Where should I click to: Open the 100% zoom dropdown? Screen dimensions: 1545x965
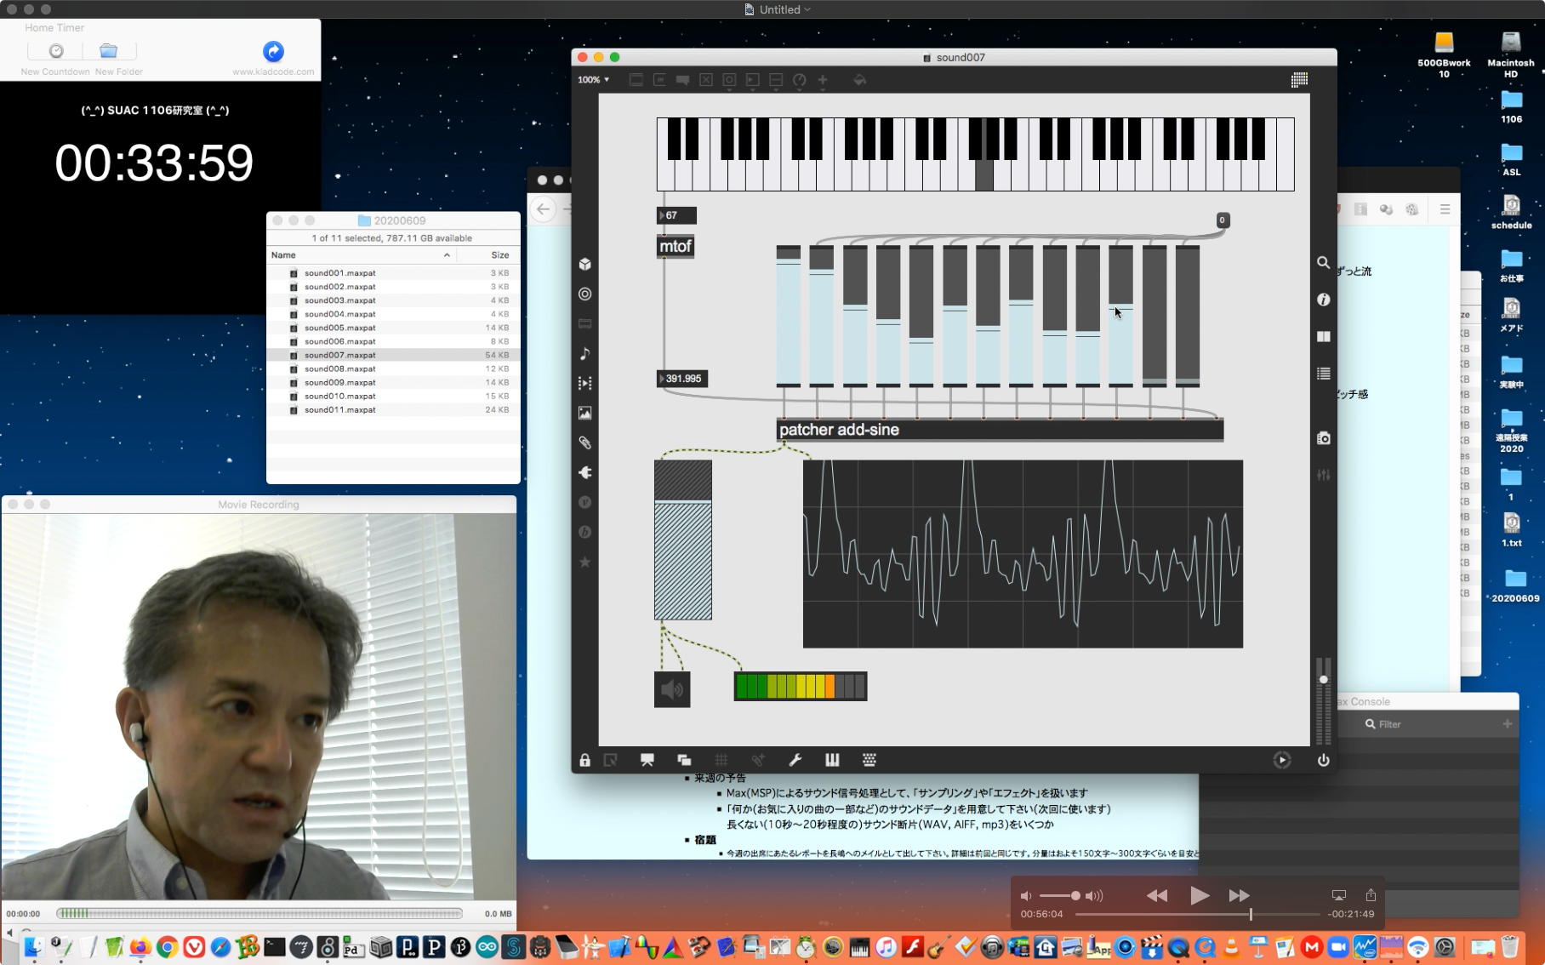click(x=593, y=80)
